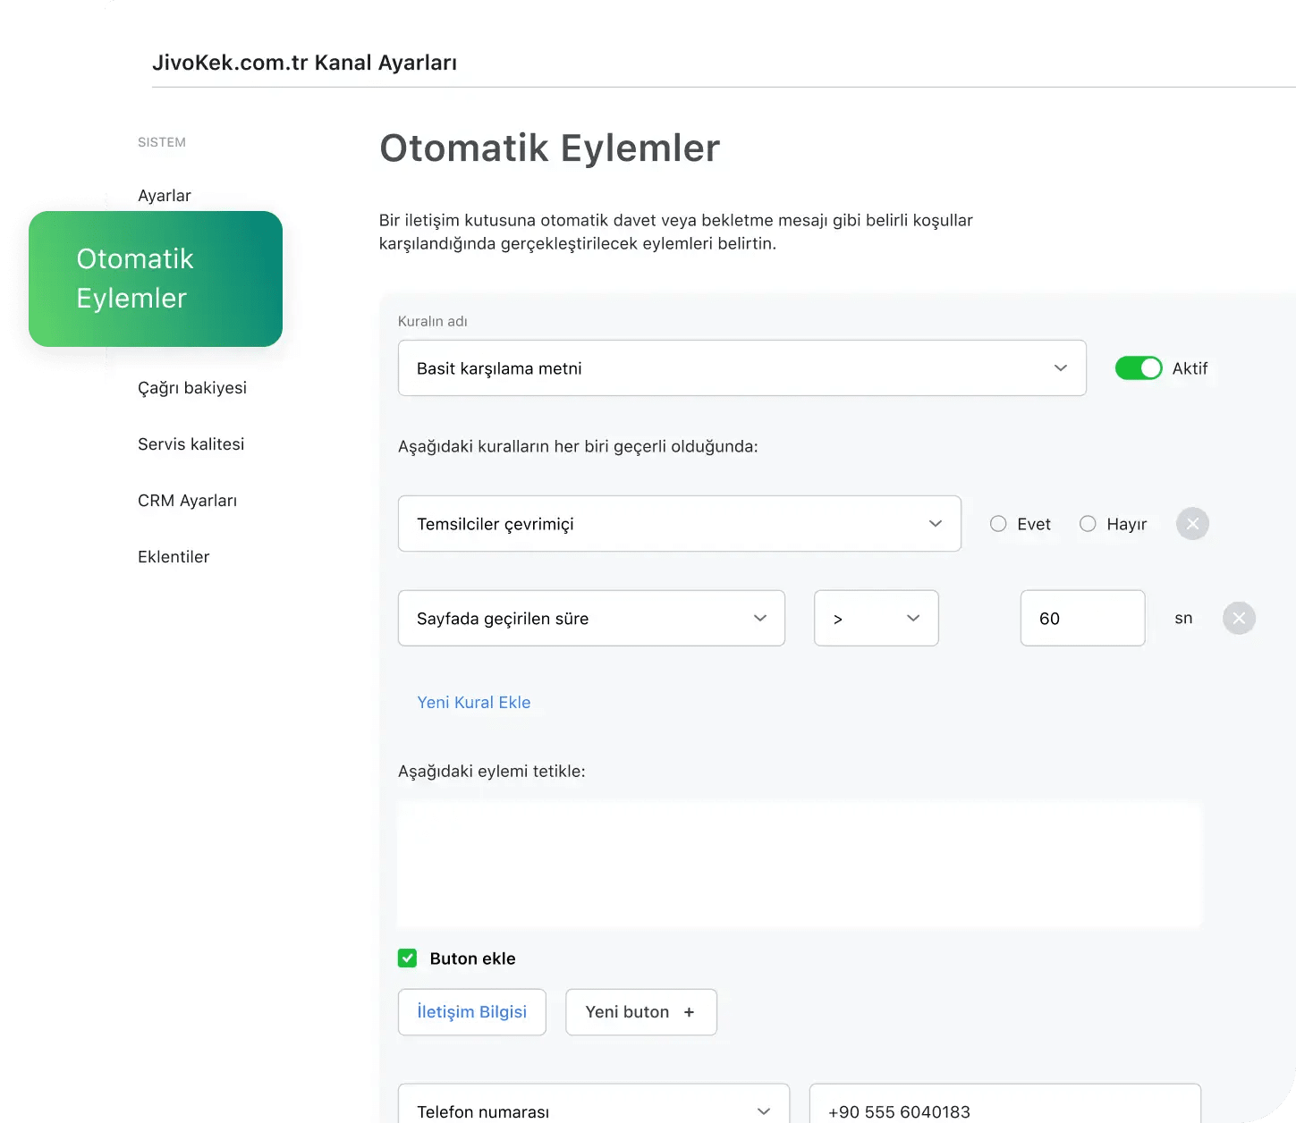Click the İletişim Bilgisi button
Viewport: 1296px width, 1123px height.
coord(472,1012)
